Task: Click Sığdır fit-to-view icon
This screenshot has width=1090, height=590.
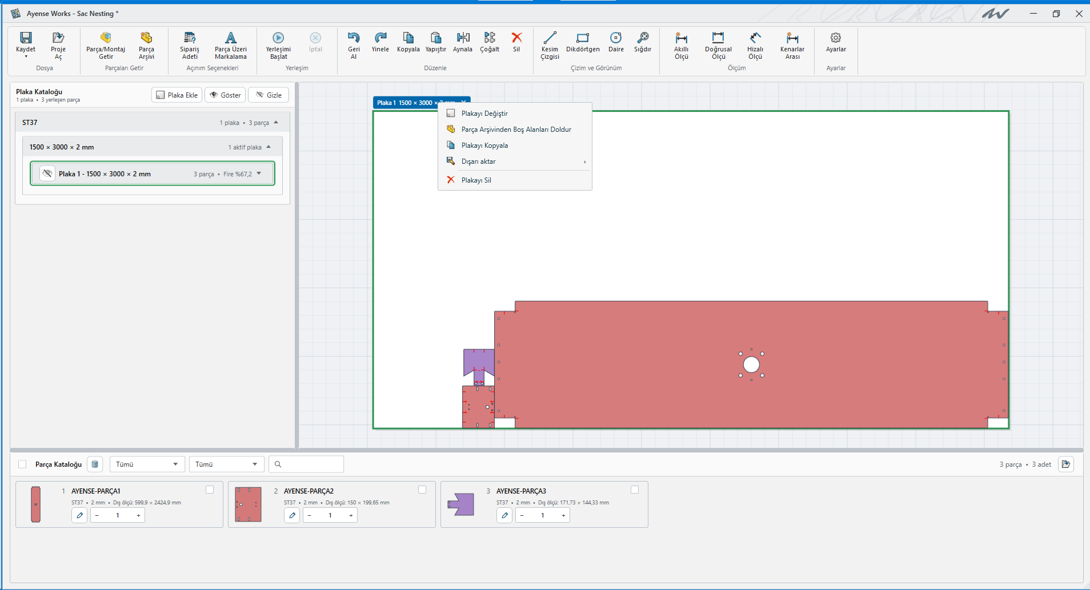Action: 643,38
